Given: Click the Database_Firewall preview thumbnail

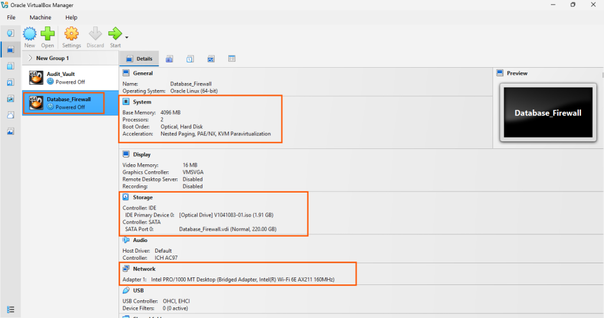Looking at the screenshot, I should pos(548,112).
